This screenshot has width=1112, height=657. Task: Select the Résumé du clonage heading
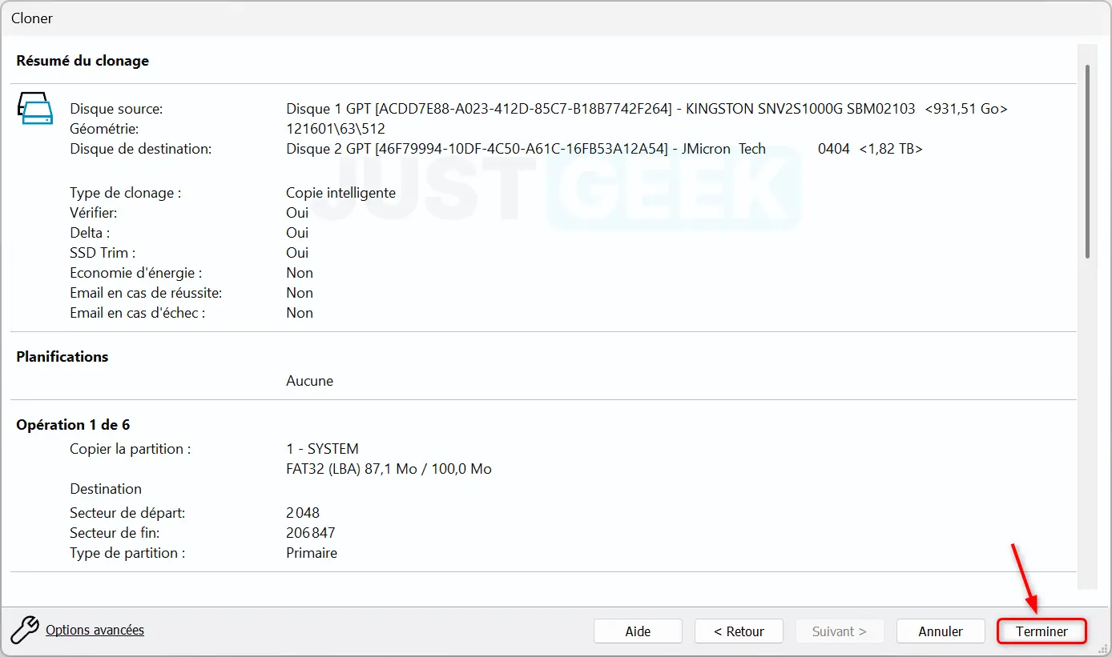[83, 61]
